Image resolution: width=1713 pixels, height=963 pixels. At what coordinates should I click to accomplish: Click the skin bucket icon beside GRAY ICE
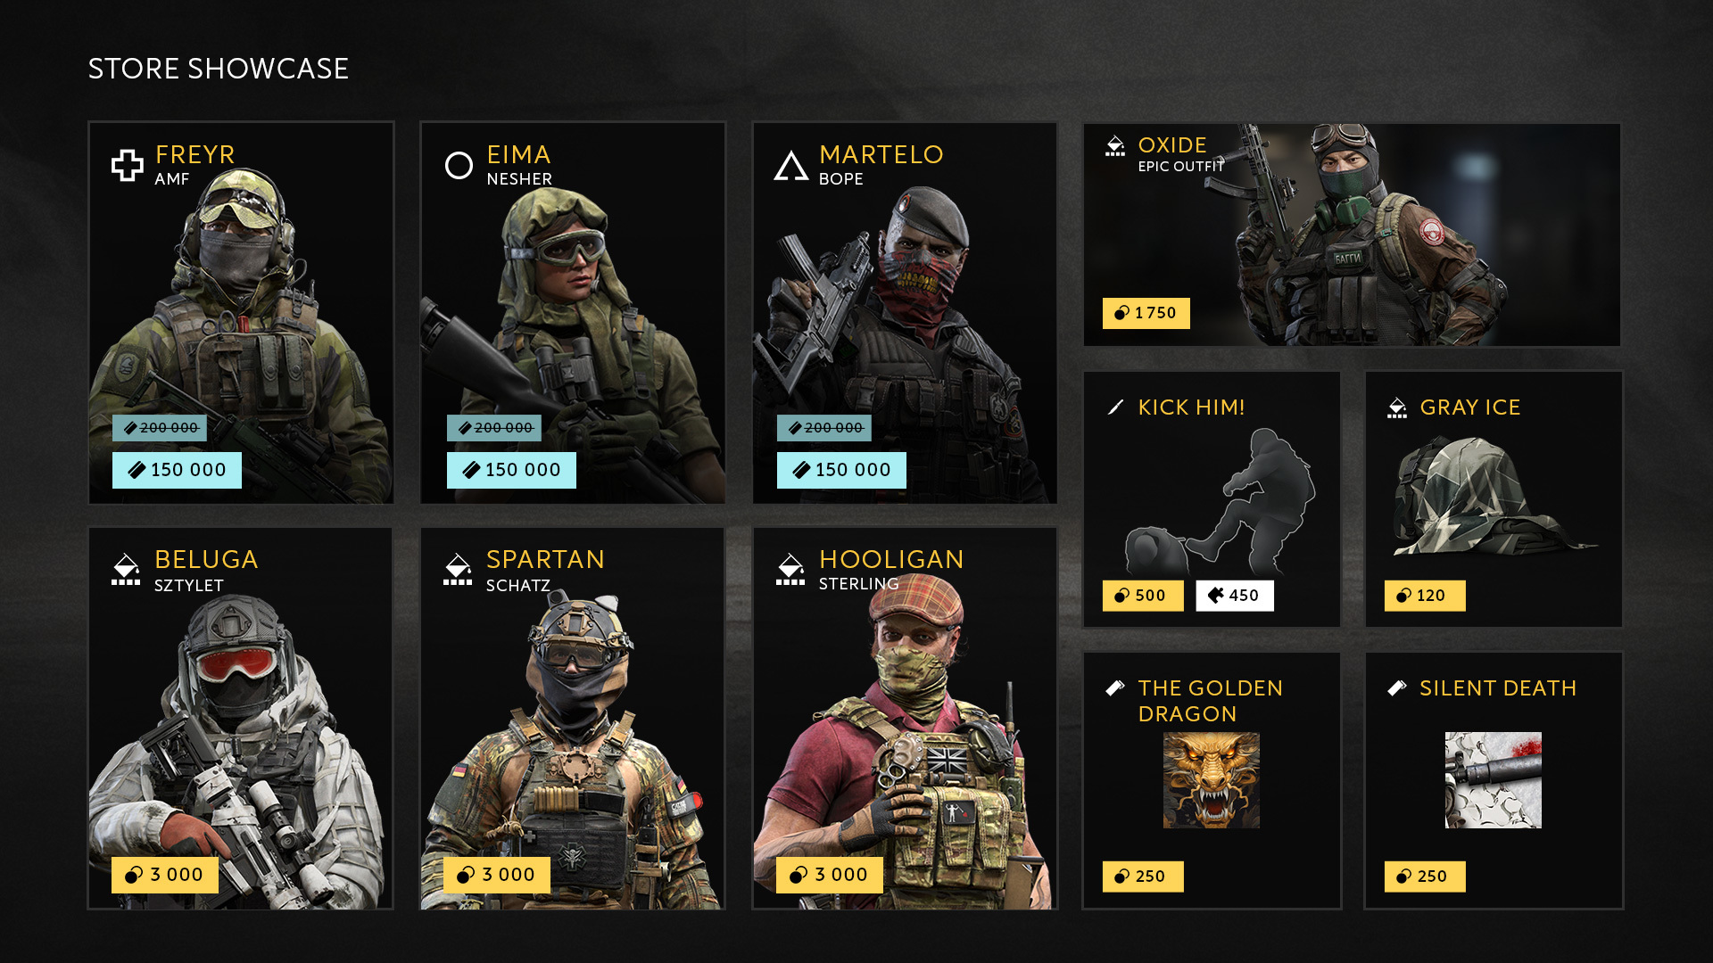[1397, 407]
